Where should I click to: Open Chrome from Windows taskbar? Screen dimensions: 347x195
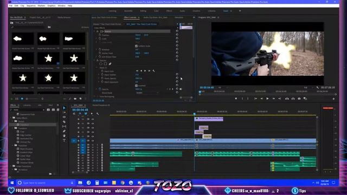(123, 183)
